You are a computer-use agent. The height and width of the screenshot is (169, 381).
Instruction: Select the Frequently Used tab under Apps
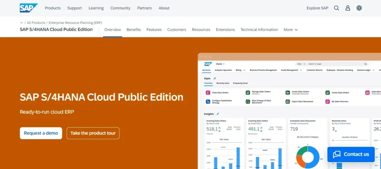pyautogui.click(x=240, y=83)
